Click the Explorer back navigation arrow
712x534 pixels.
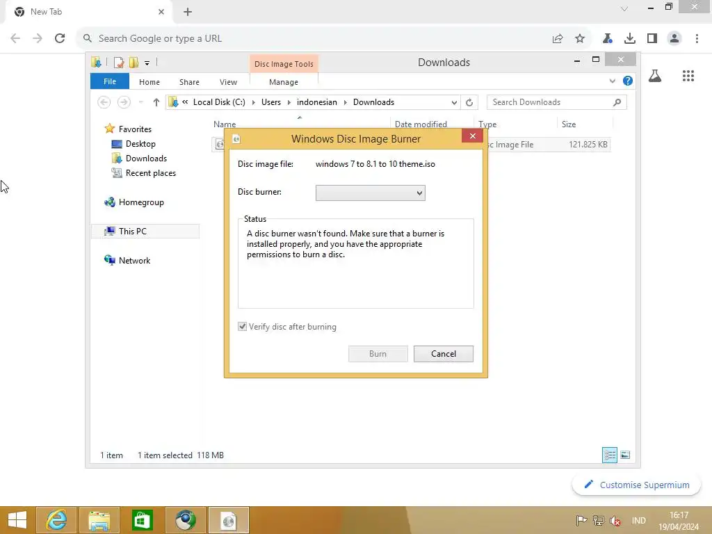104,103
